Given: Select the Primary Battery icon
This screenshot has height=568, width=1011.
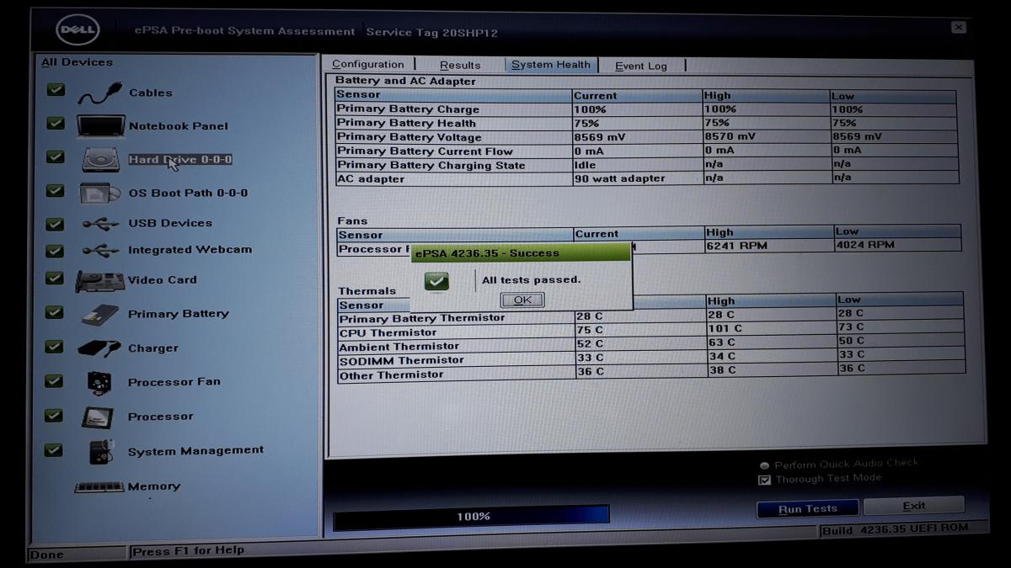Looking at the screenshot, I should (100, 315).
